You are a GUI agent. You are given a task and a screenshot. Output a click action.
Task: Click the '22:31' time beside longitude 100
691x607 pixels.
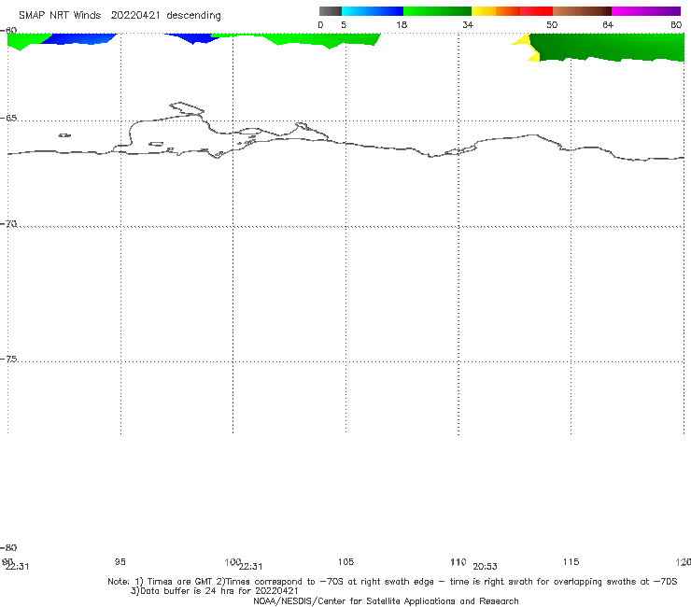click(251, 567)
